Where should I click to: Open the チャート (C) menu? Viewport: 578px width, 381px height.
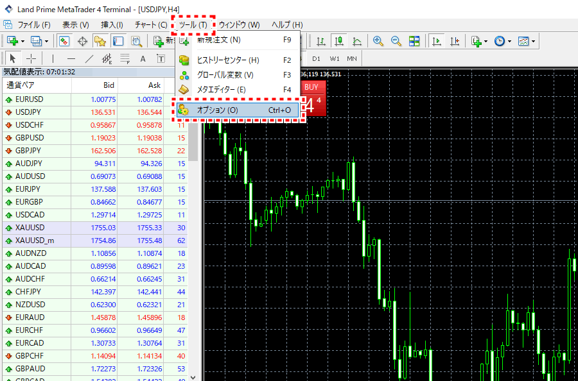tap(151, 25)
